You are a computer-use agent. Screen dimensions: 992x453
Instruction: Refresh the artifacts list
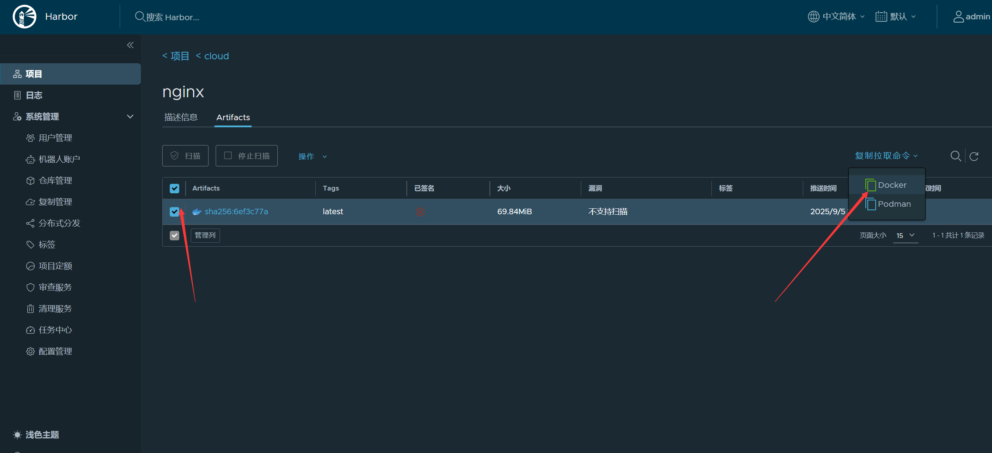(974, 156)
